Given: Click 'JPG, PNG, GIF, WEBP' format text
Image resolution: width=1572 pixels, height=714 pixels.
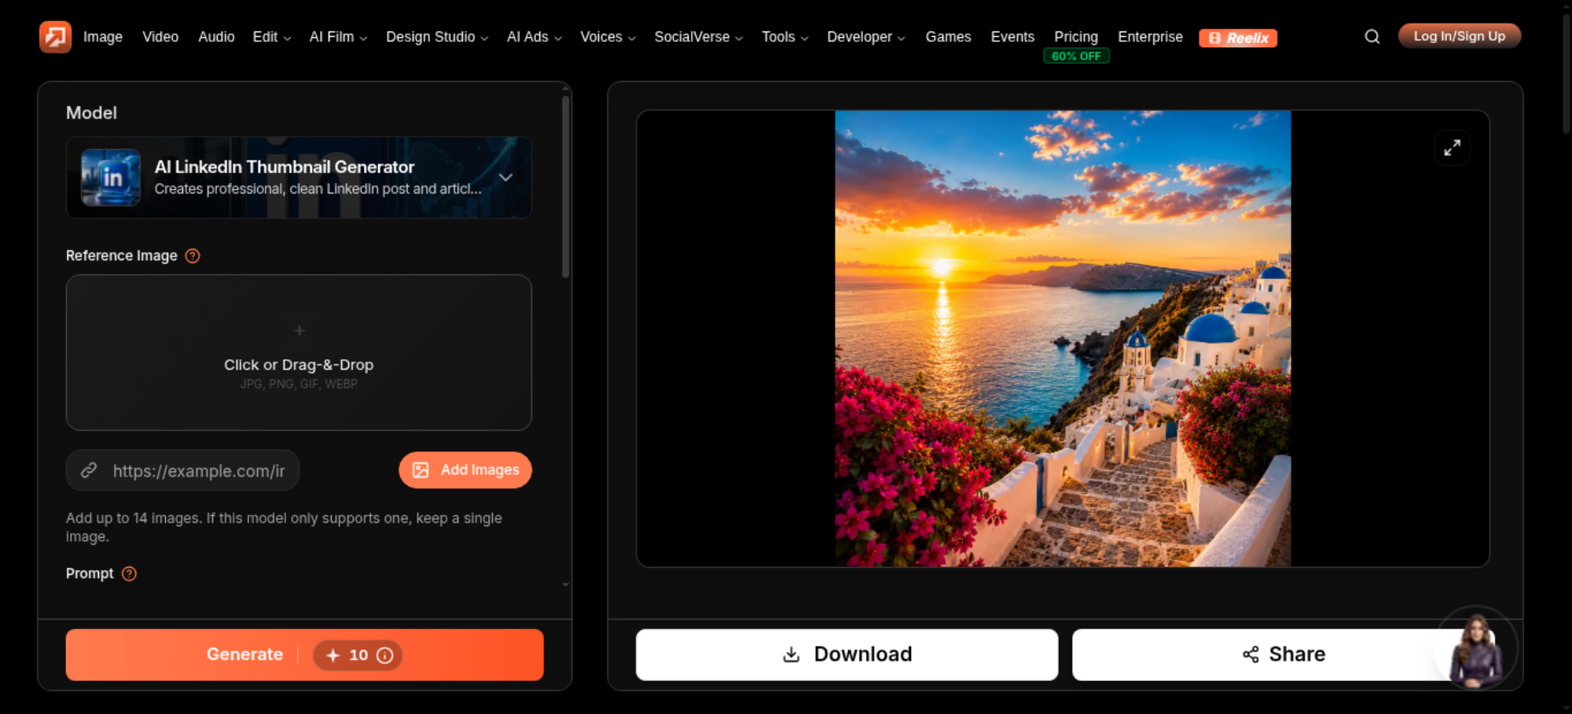Looking at the screenshot, I should click(x=299, y=384).
